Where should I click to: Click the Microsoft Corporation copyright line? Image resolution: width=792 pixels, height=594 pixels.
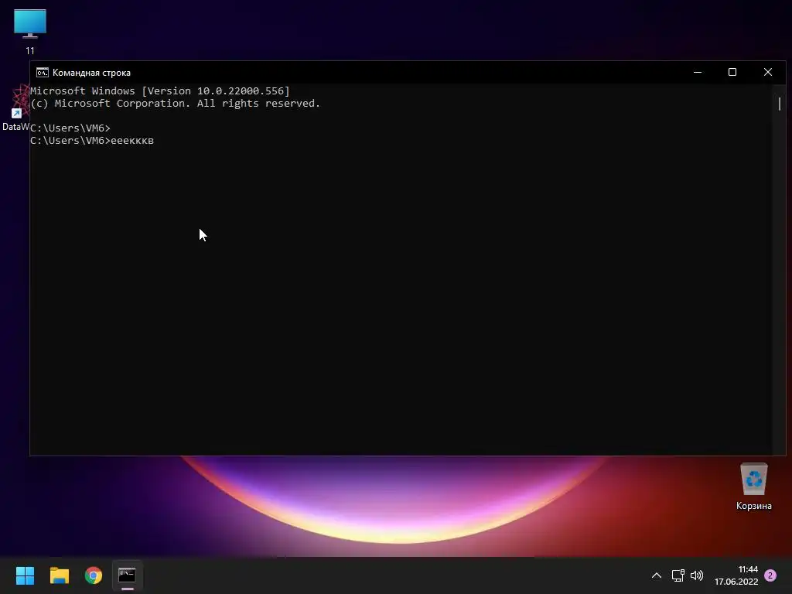tap(176, 104)
